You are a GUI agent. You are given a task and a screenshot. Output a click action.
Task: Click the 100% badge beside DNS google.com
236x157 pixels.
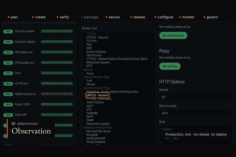tap(8, 63)
